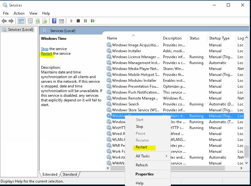
Task: Click the Services title bar gear icon
Action: 5,5
